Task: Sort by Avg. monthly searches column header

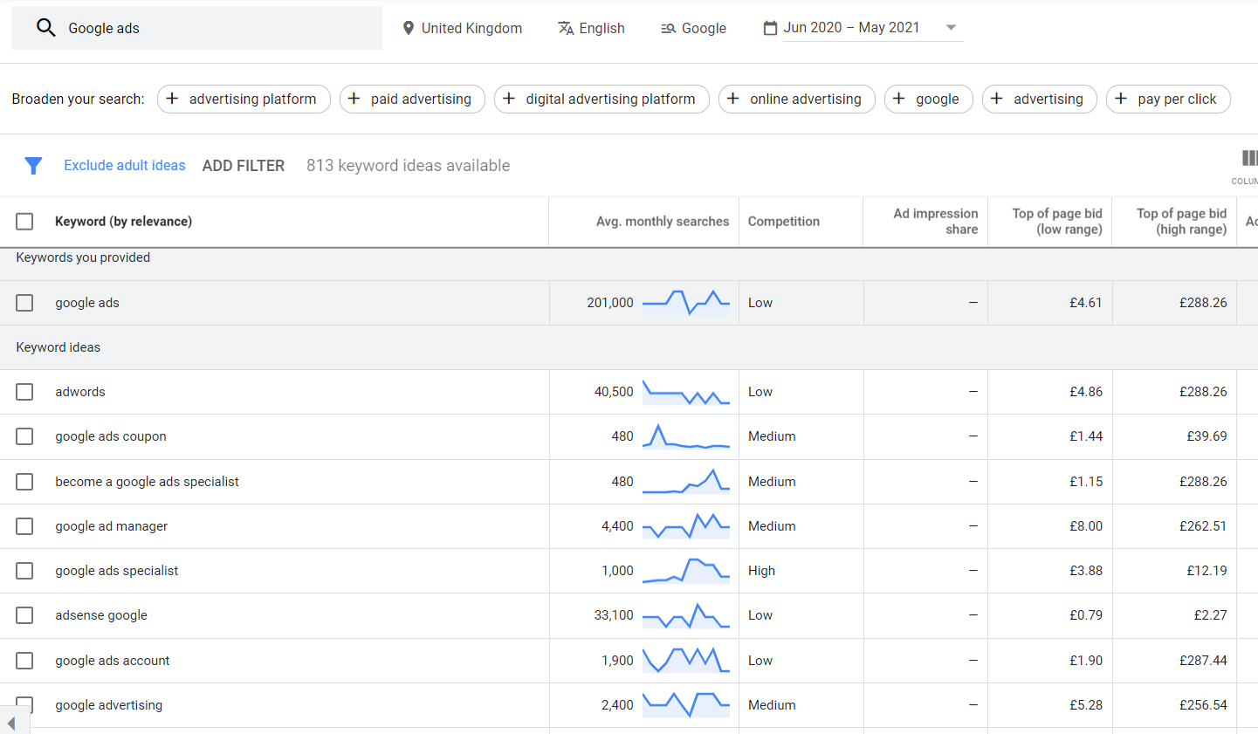Action: click(x=663, y=222)
